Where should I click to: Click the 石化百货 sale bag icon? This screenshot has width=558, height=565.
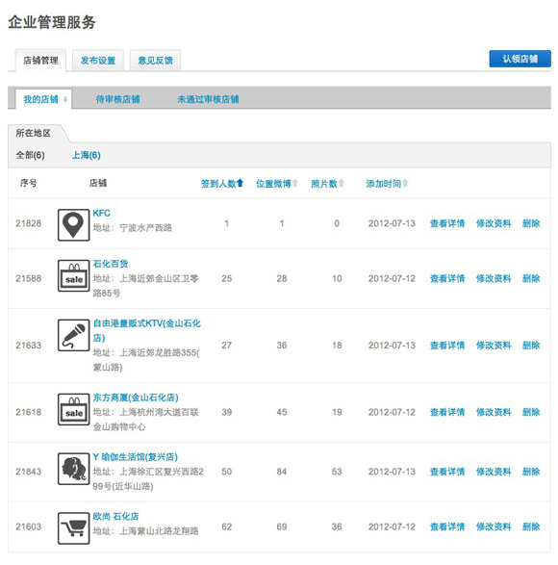[x=73, y=275]
